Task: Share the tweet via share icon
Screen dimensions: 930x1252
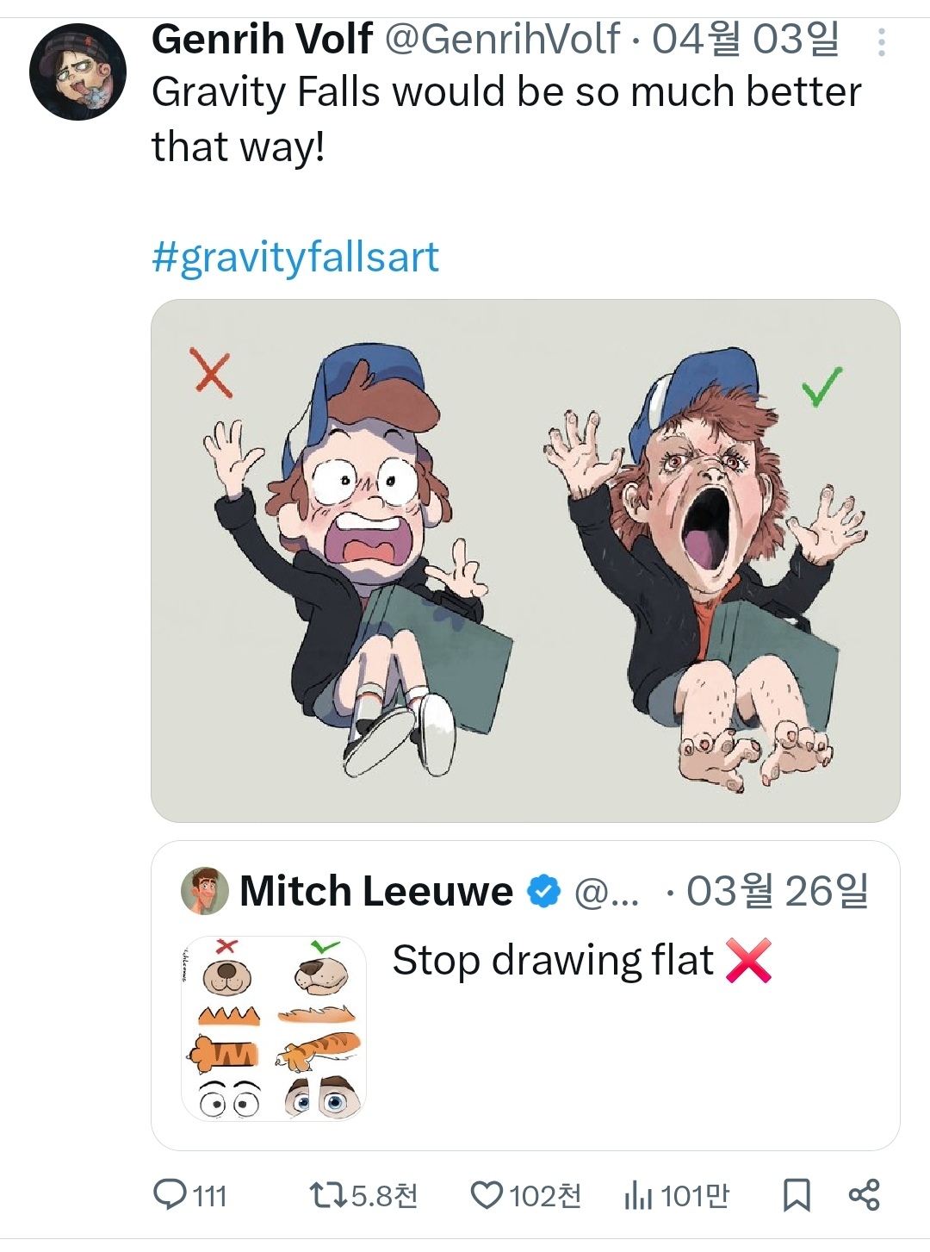Action: point(864,1194)
